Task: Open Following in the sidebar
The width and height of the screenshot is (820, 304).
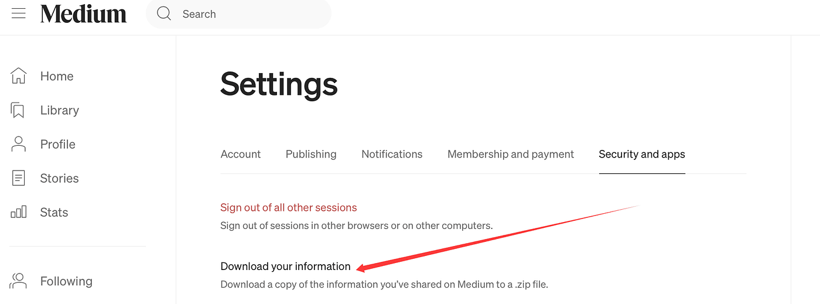Action: coord(66,281)
